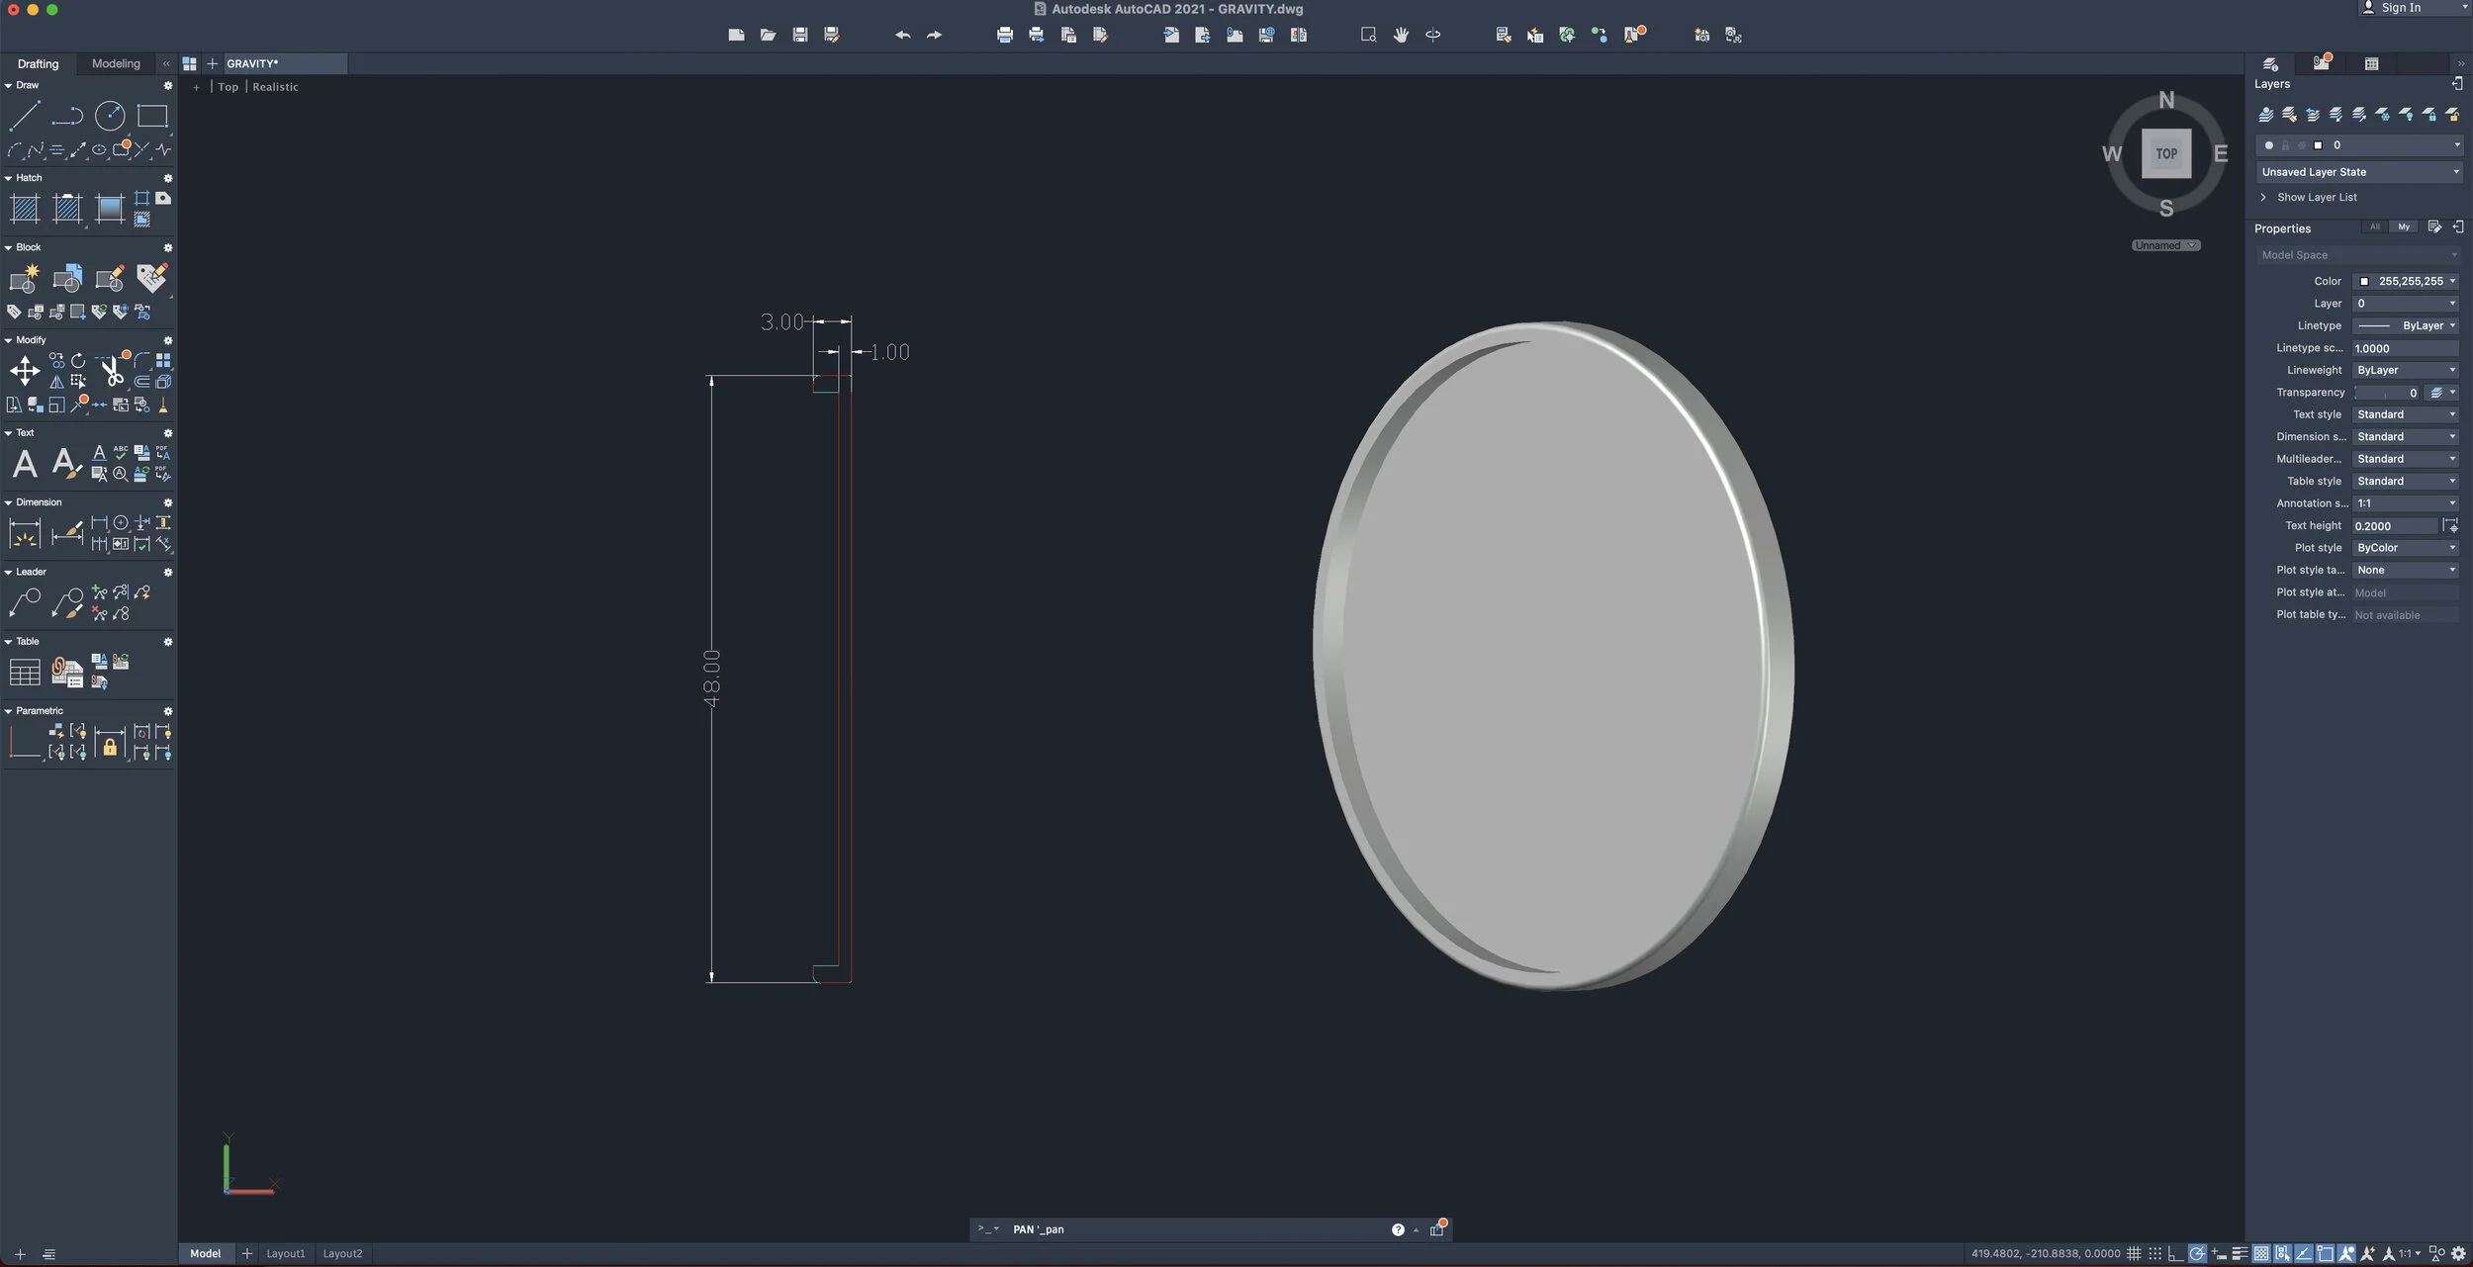
Task: Toggle grid display in status bar
Action: click(2134, 1253)
